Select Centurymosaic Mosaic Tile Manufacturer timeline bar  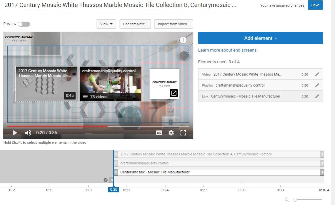(x=219, y=172)
